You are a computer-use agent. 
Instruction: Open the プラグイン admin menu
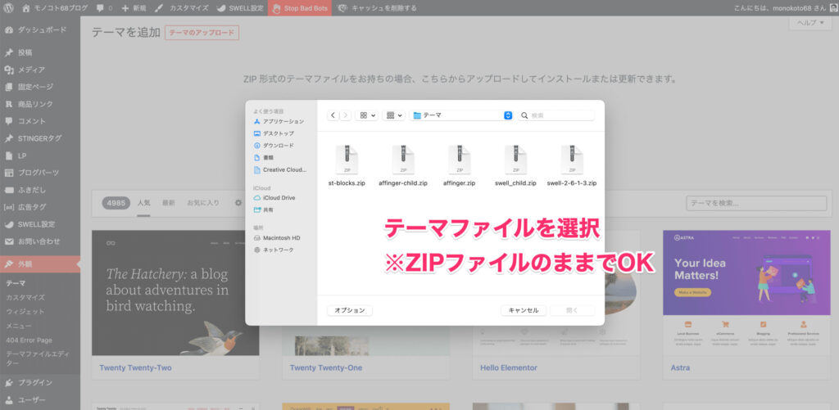tap(35, 382)
